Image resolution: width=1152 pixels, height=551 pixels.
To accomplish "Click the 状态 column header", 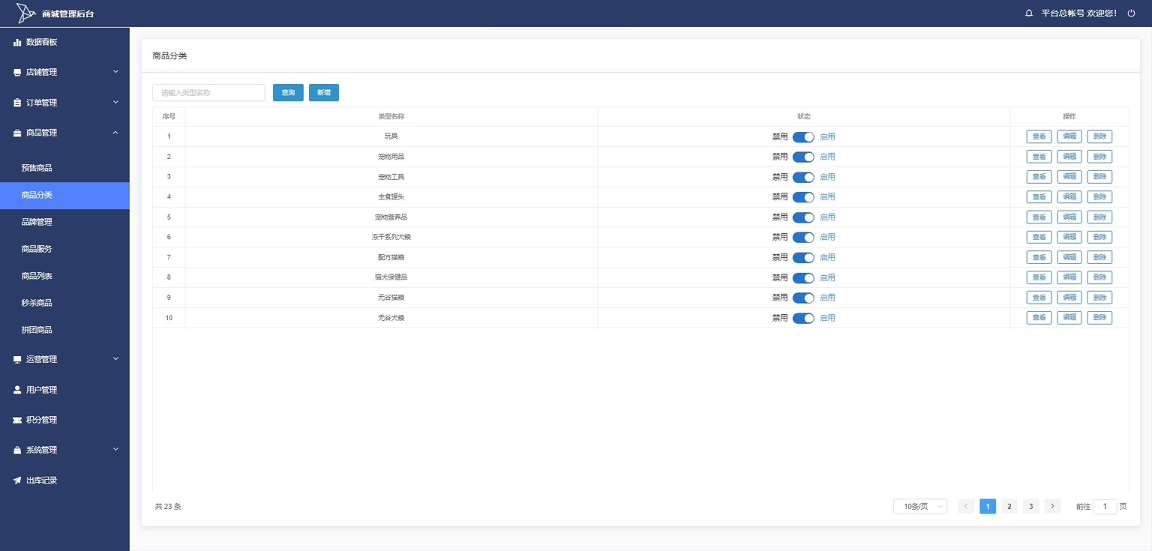I will point(804,117).
